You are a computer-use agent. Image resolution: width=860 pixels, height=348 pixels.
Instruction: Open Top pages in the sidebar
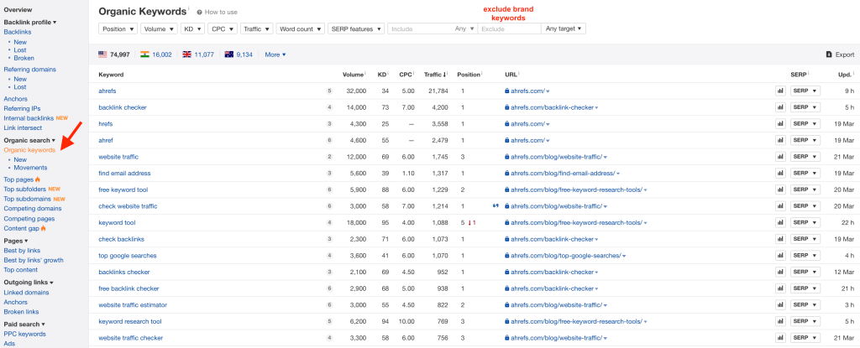18,179
